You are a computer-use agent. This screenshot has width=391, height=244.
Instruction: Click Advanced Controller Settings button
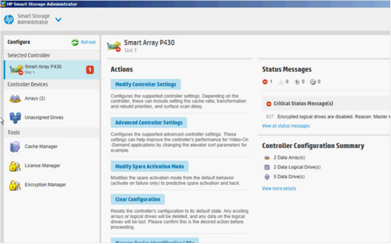pos(149,123)
